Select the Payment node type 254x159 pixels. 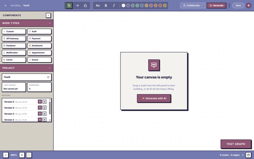pyautogui.click(x=39, y=38)
